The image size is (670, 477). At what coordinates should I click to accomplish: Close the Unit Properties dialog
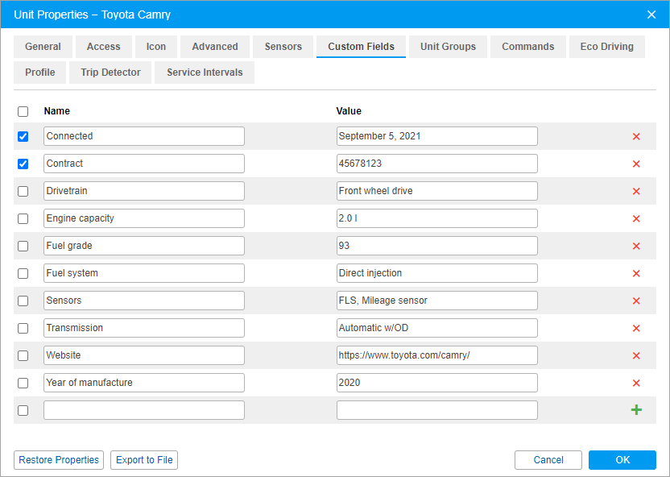(x=651, y=15)
